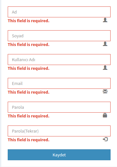
Task: Click into the Email field
Action: coord(59,83)
